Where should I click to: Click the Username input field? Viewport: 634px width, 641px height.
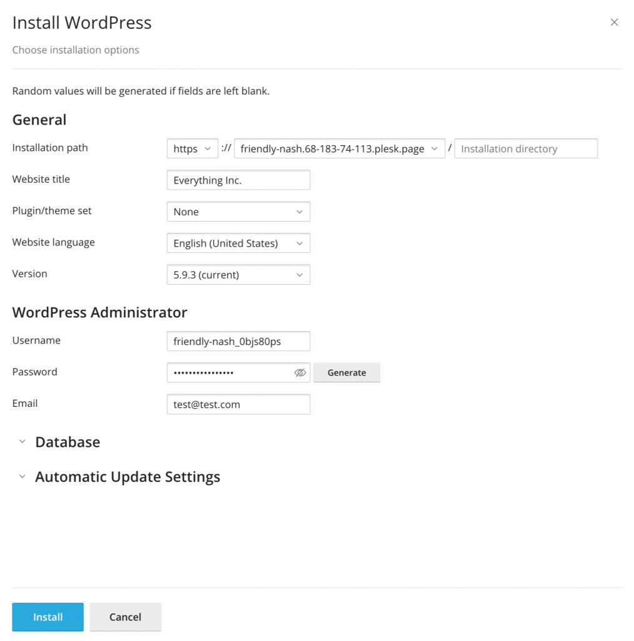click(x=238, y=341)
